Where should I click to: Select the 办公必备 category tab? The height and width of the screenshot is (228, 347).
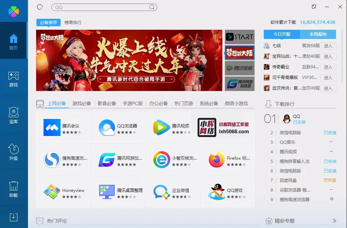159,103
